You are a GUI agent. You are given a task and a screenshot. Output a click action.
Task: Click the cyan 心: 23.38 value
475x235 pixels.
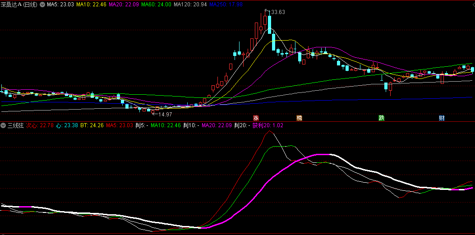[x=67, y=125]
